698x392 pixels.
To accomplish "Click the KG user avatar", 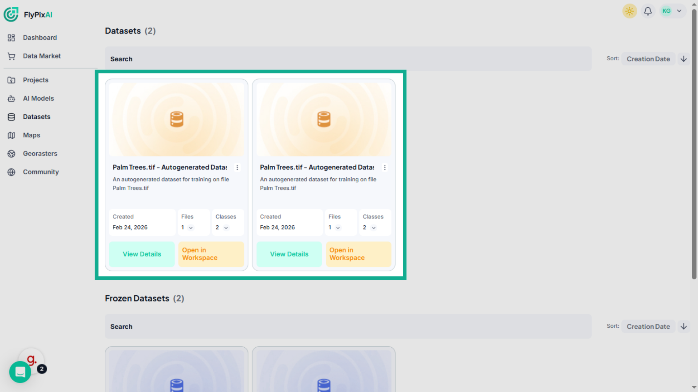I will [x=666, y=11].
